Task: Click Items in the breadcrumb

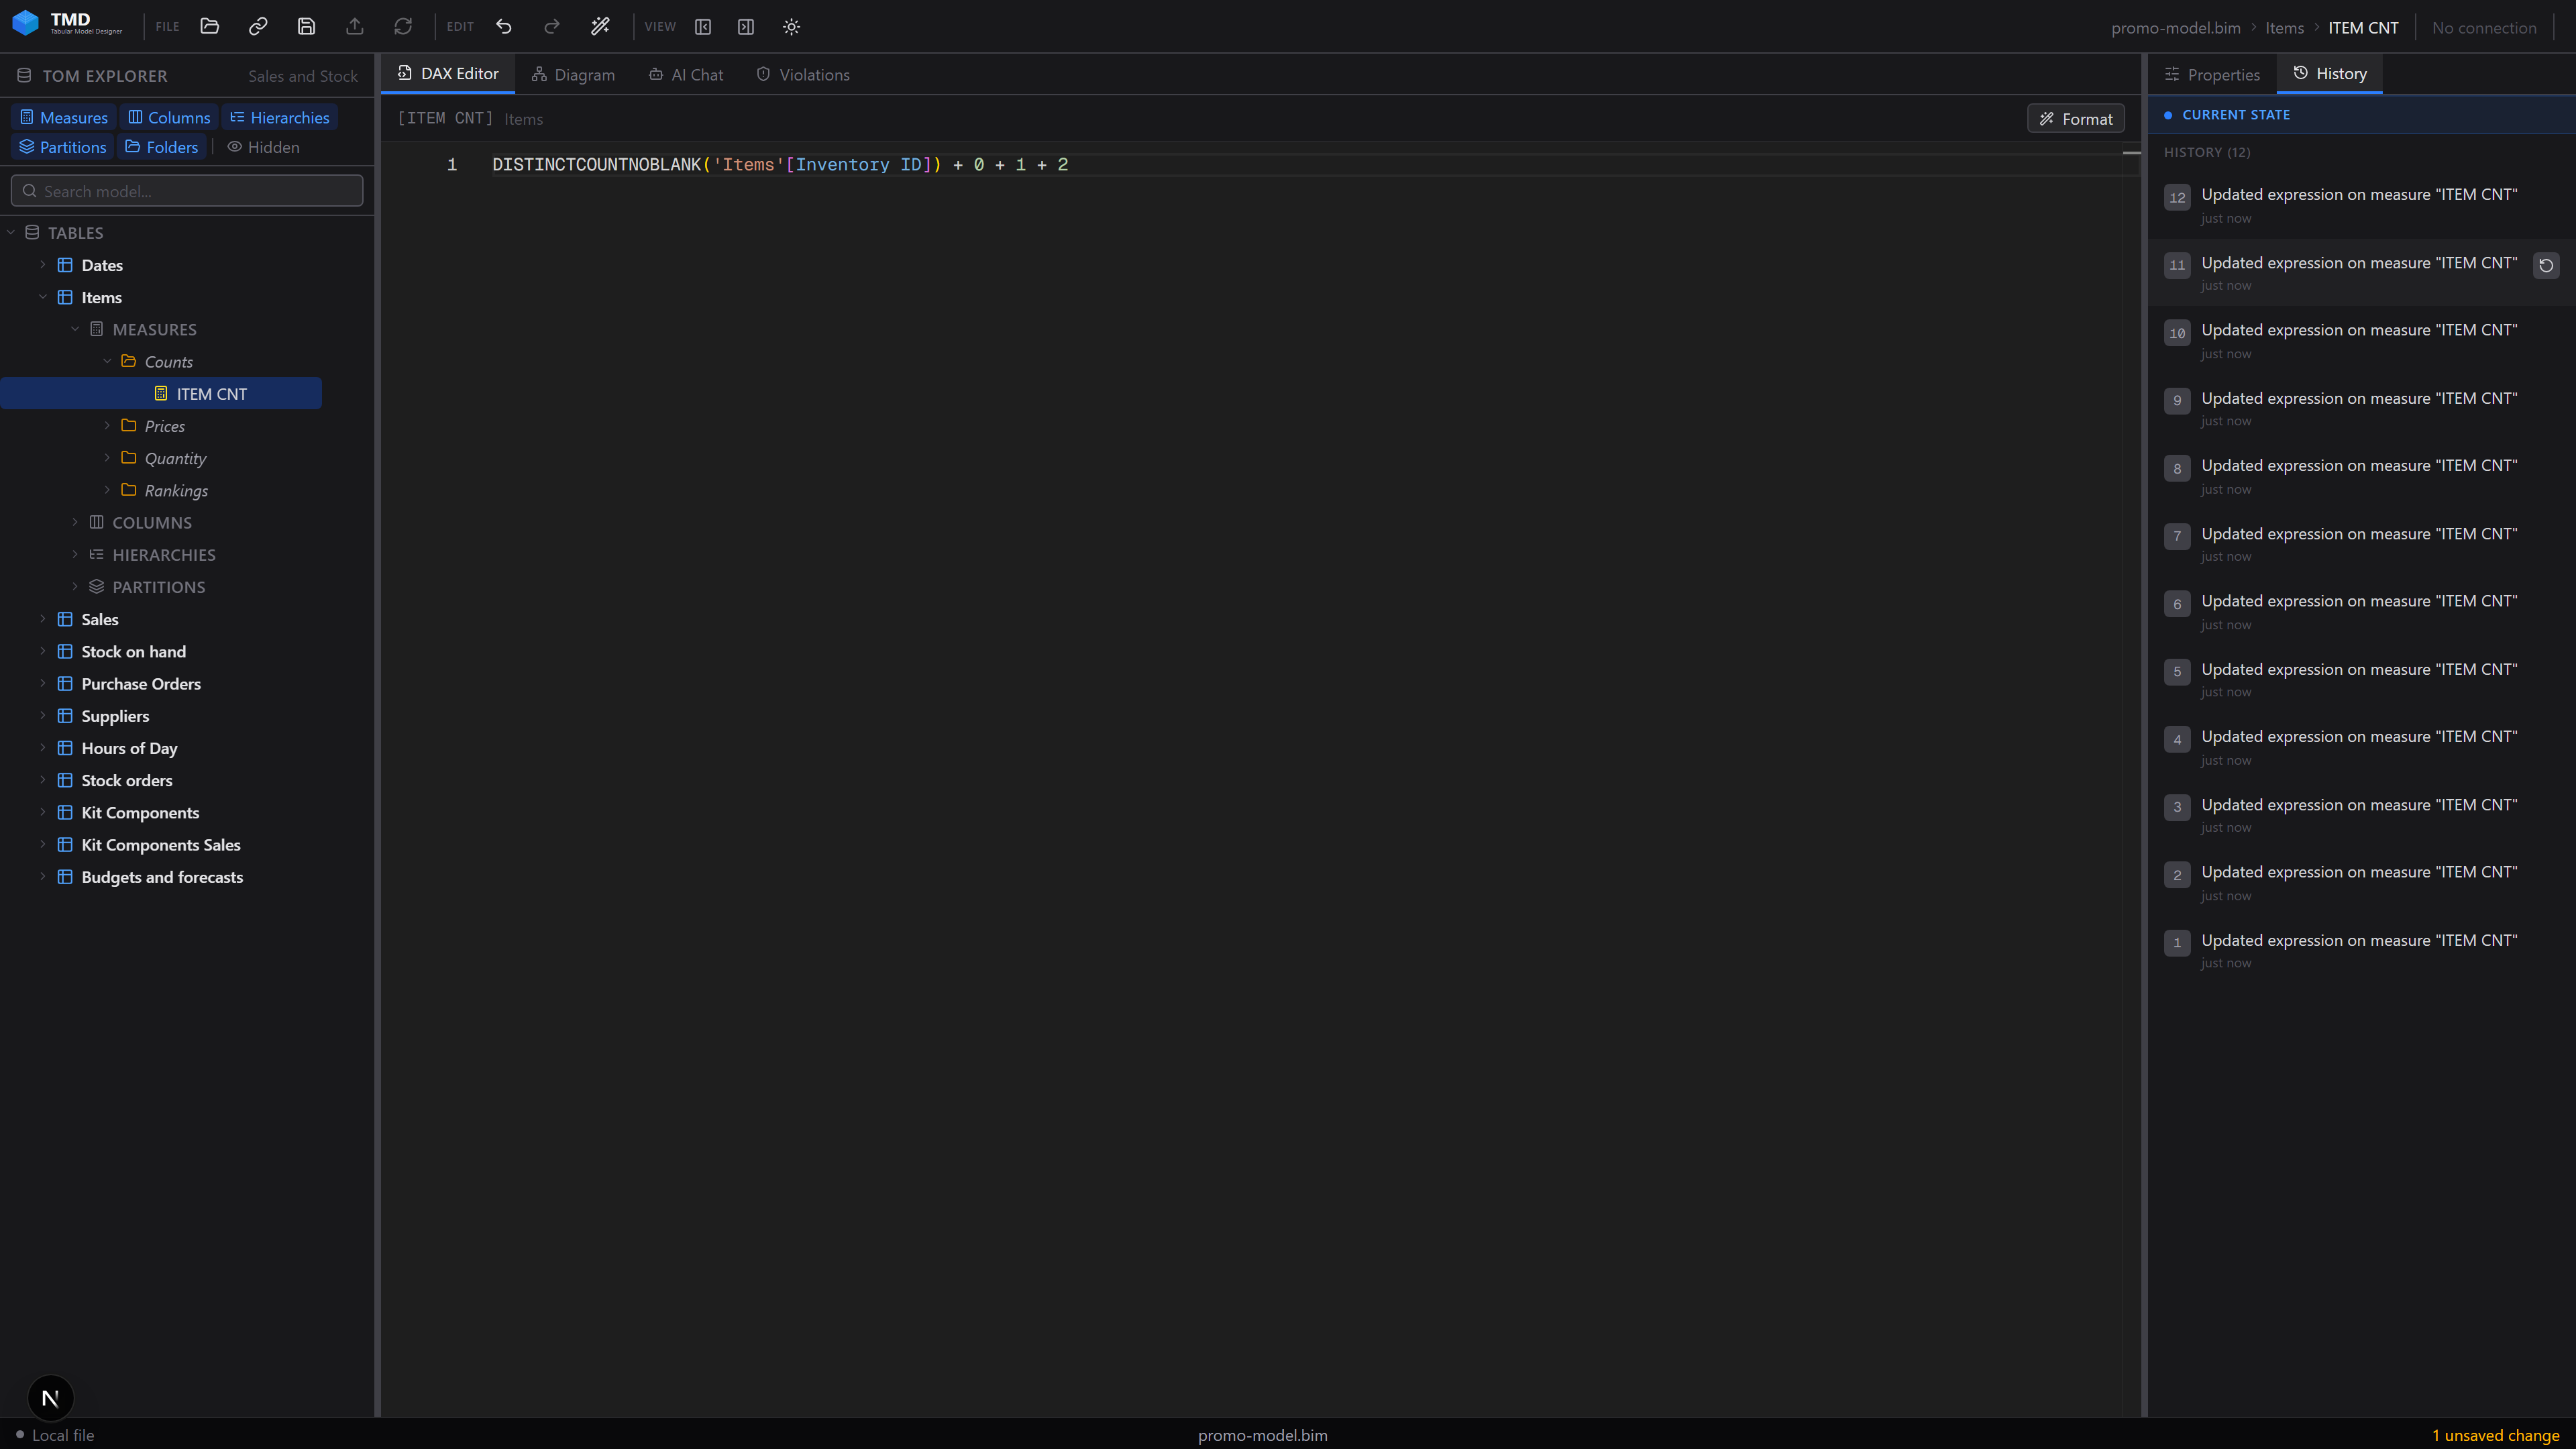Action: click(x=2284, y=28)
